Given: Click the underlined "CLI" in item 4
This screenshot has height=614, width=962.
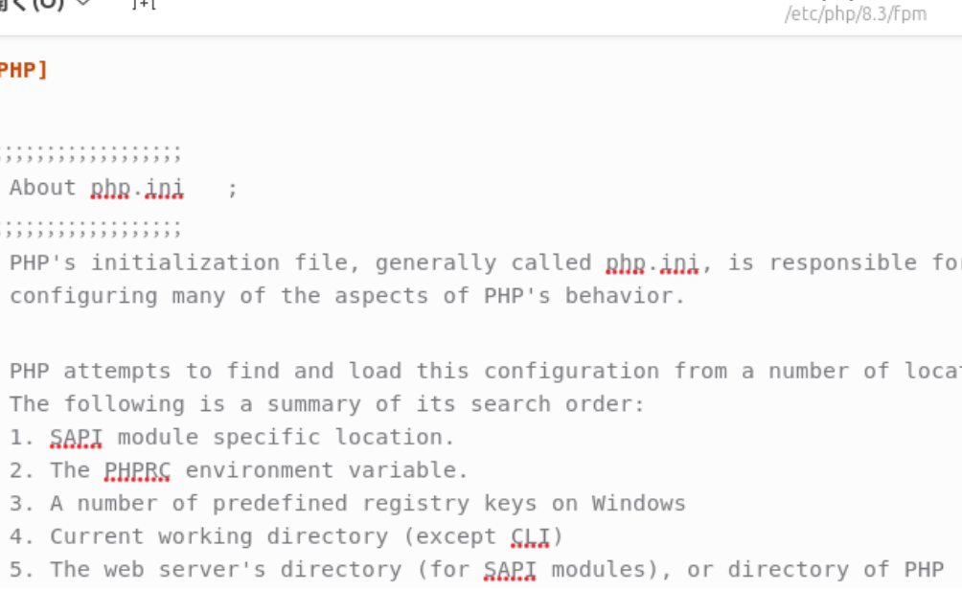Looking at the screenshot, I should pyautogui.click(x=531, y=536).
